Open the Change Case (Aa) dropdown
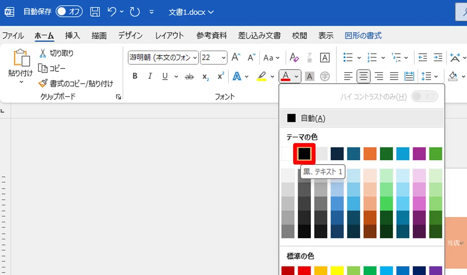Image resolution: width=467 pixels, height=275 pixels. tap(271, 57)
